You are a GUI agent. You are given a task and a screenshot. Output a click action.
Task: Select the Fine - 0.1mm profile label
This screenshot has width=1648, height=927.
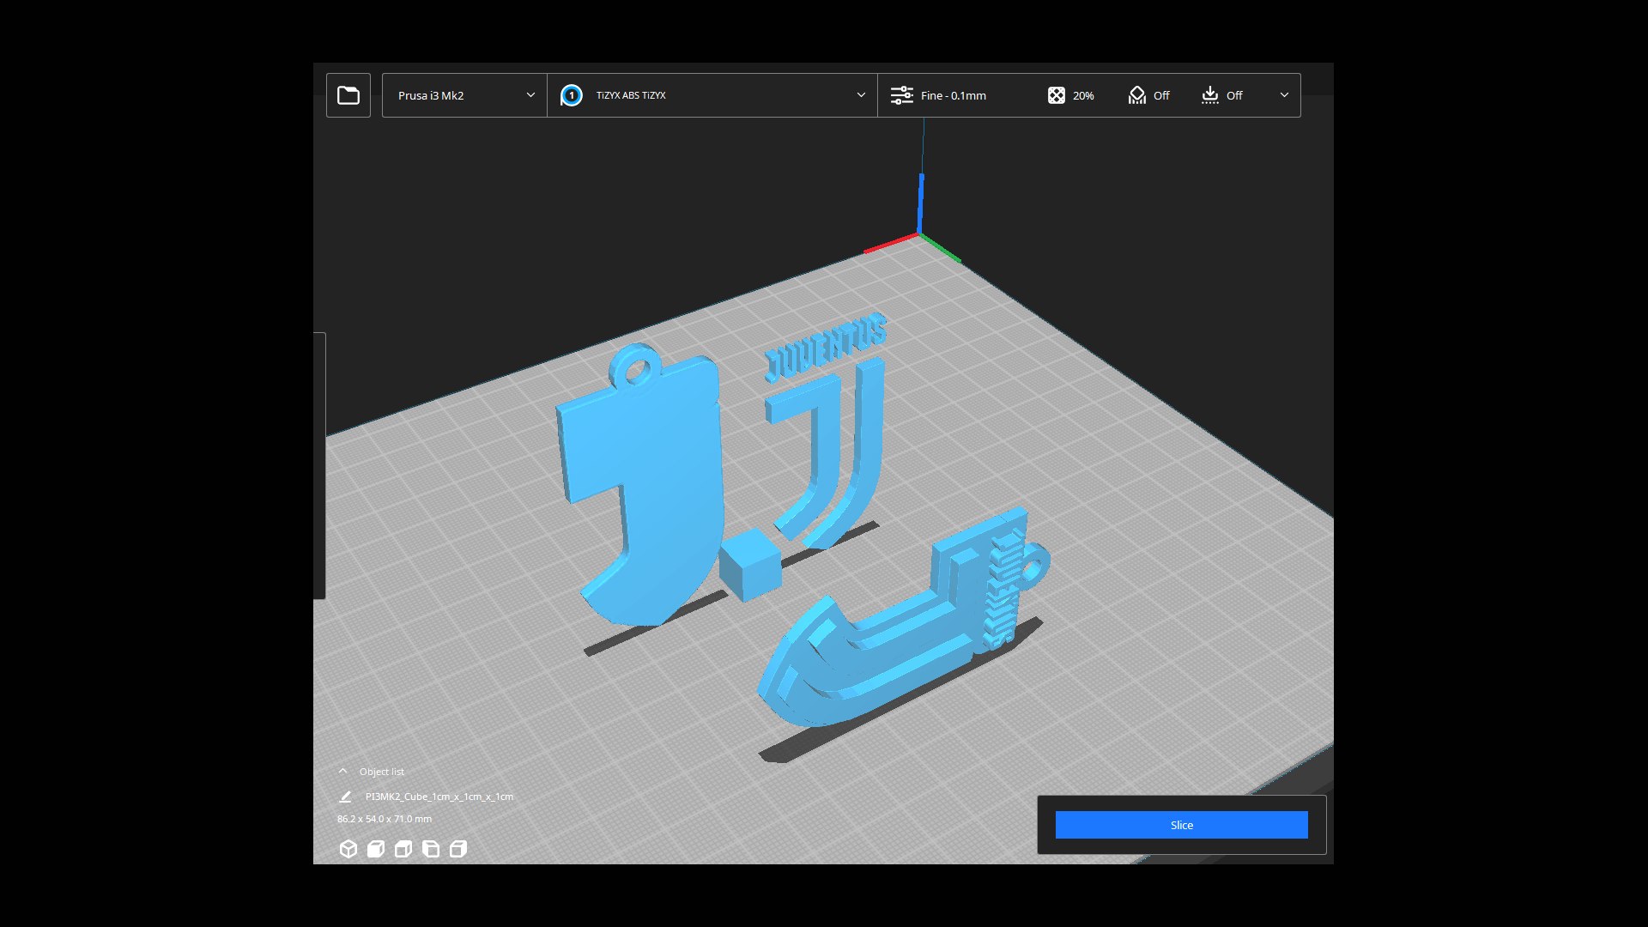point(953,95)
